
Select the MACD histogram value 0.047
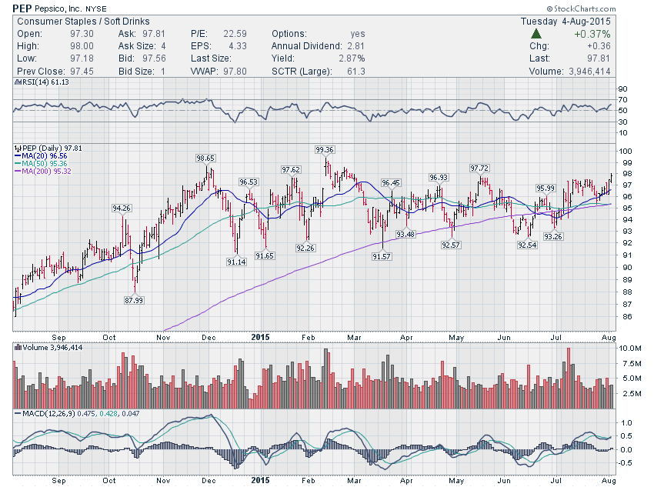pos(131,414)
